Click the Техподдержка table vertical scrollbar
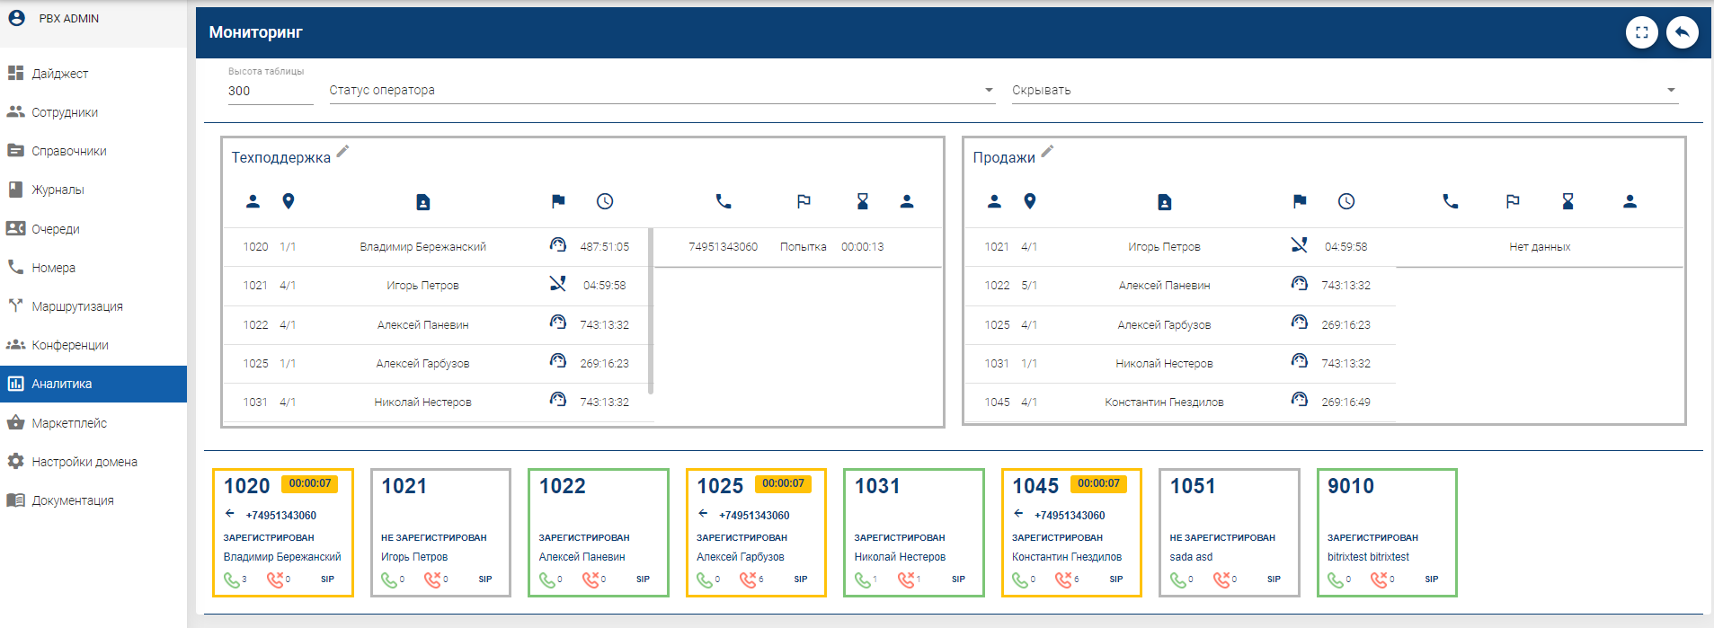This screenshot has width=1714, height=628. pos(650,311)
